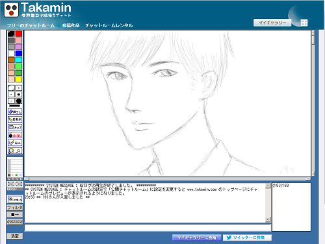Click chat log scroll up arrow
This screenshot has width=325, height=244.
pos(268,186)
